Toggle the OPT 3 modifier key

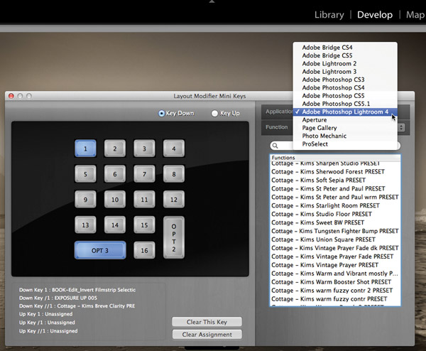100,250
